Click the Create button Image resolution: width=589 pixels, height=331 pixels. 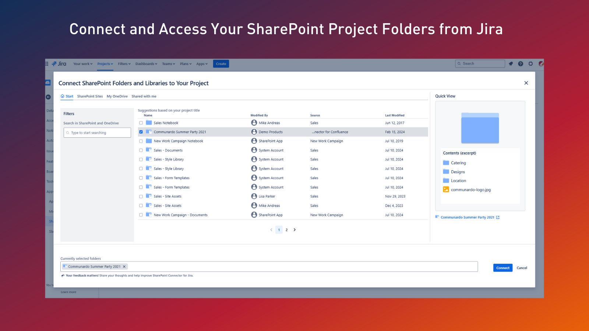click(x=221, y=64)
